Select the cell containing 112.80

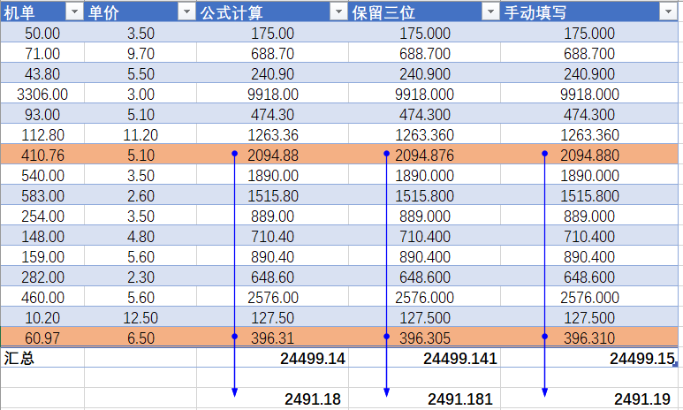pos(42,134)
